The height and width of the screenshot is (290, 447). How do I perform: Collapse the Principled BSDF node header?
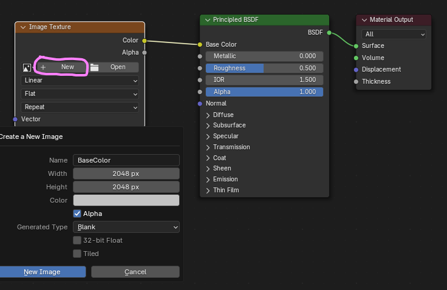tap(208, 20)
